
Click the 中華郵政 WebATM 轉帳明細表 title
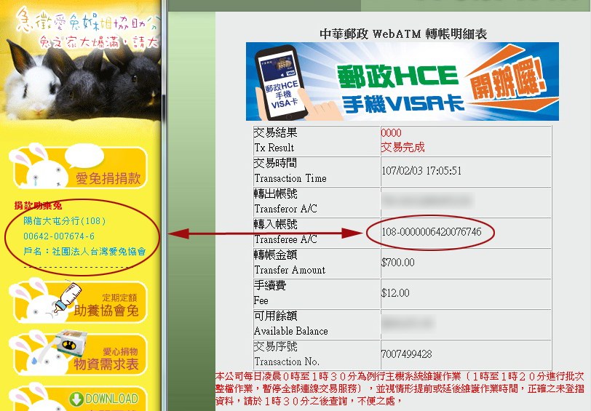[x=403, y=33]
